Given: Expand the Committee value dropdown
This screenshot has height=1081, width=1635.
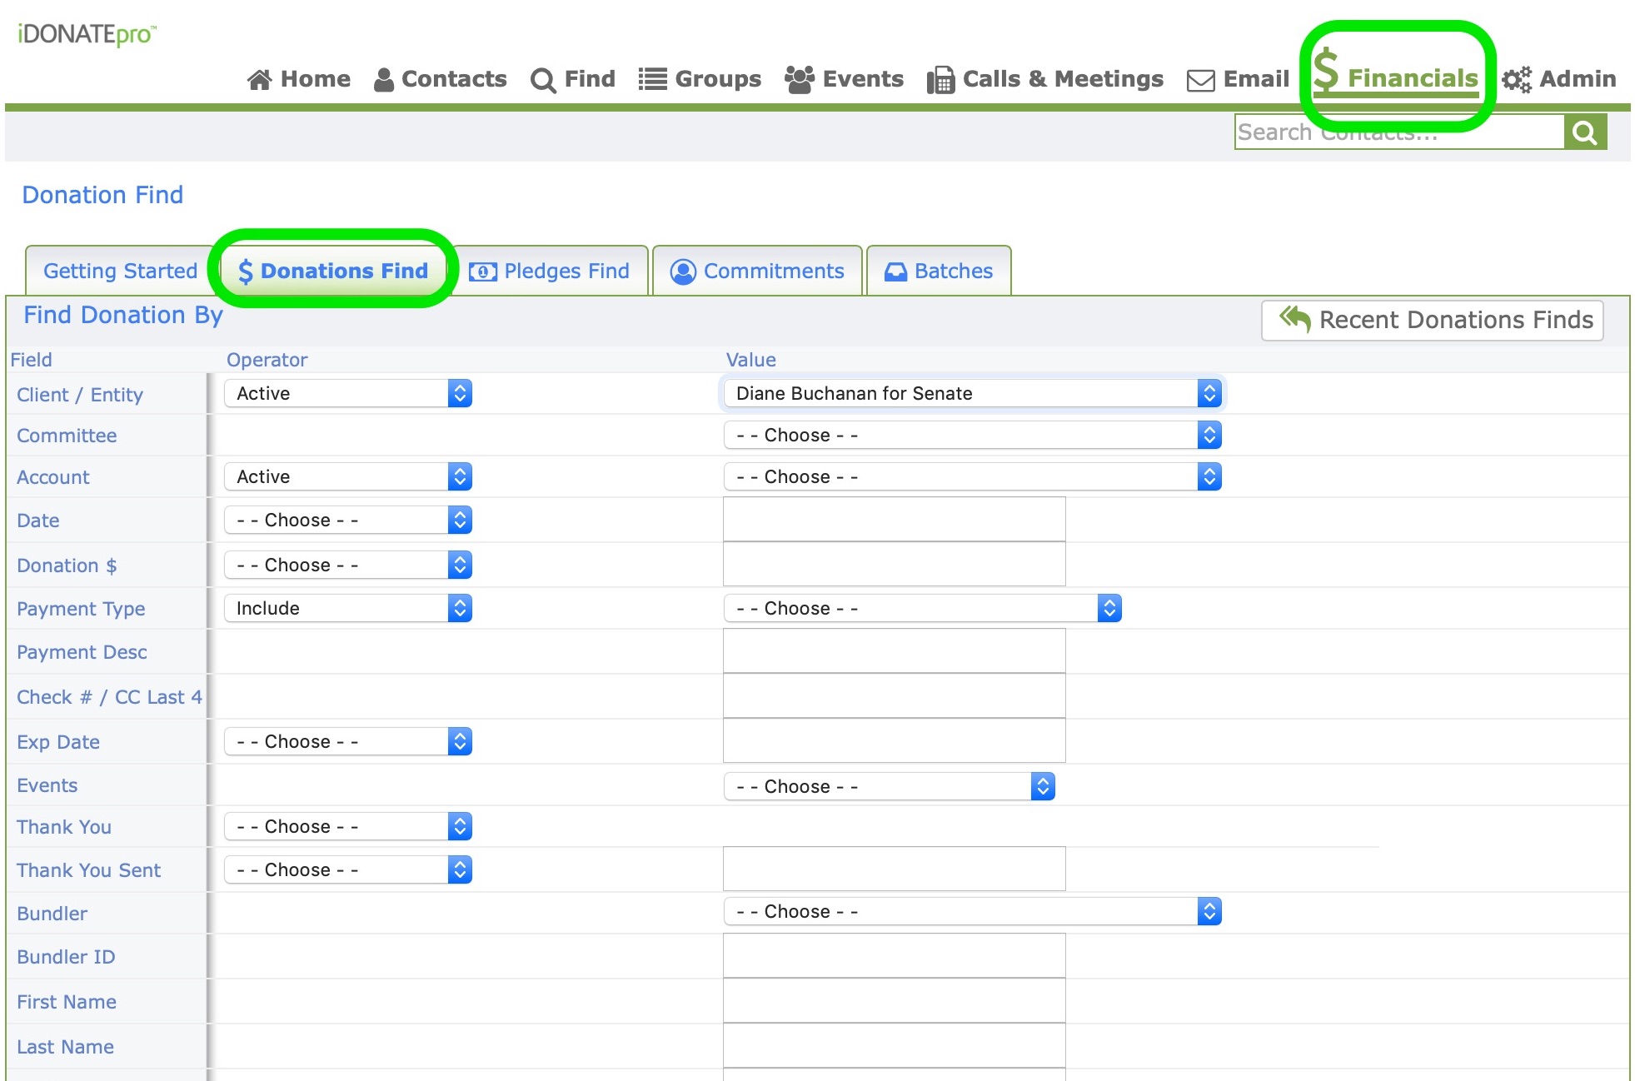Looking at the screenshot, I should coord(973,435).
